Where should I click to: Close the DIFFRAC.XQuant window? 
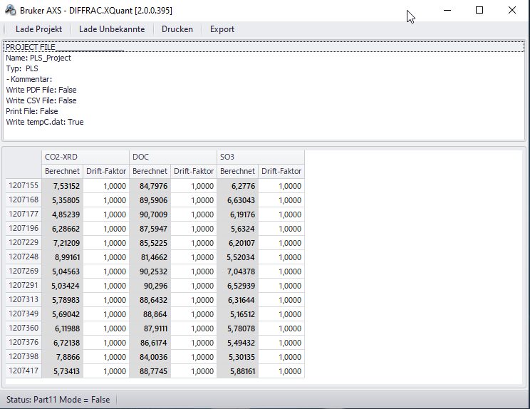click(512, 10)
